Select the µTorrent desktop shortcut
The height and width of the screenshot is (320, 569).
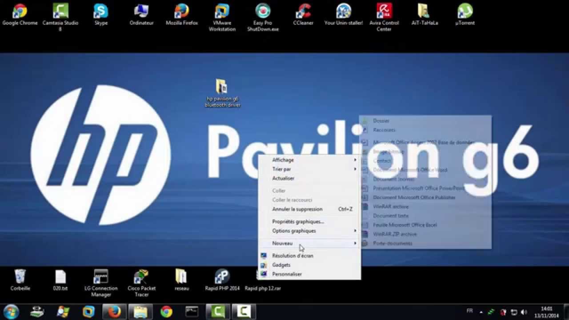(465, 15)
